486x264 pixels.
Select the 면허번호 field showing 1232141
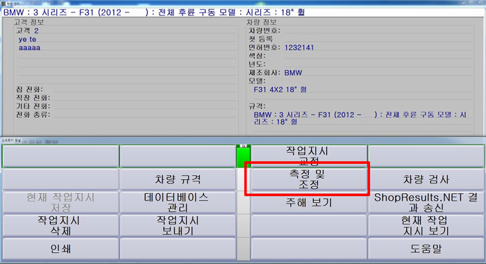[377, 47]
